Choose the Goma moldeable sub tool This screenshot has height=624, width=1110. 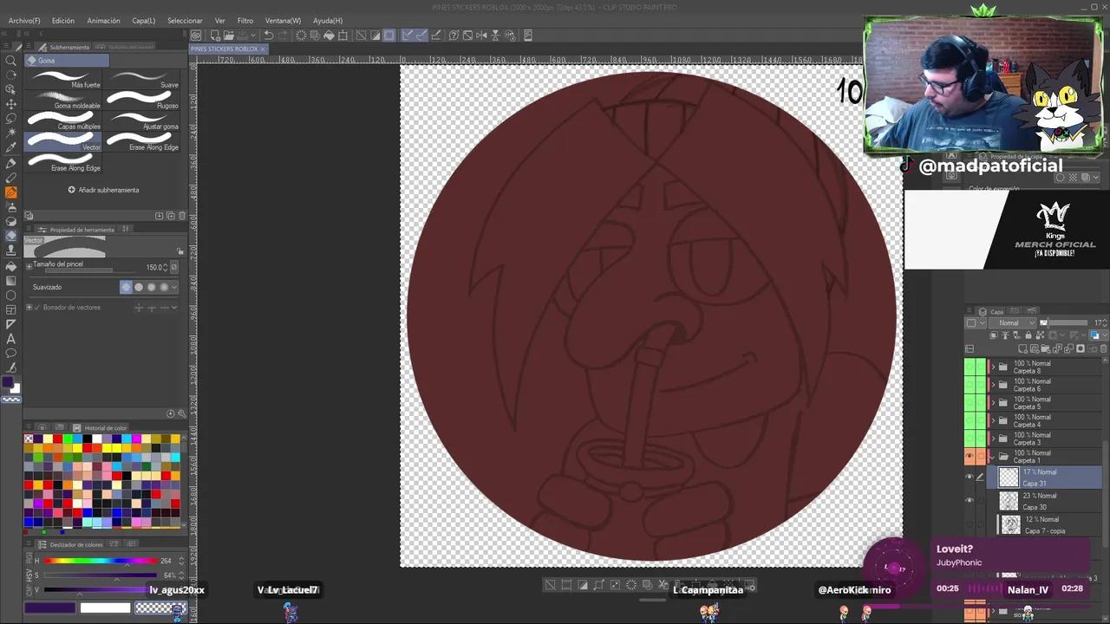pyautogui.click(x=63, y=101)
